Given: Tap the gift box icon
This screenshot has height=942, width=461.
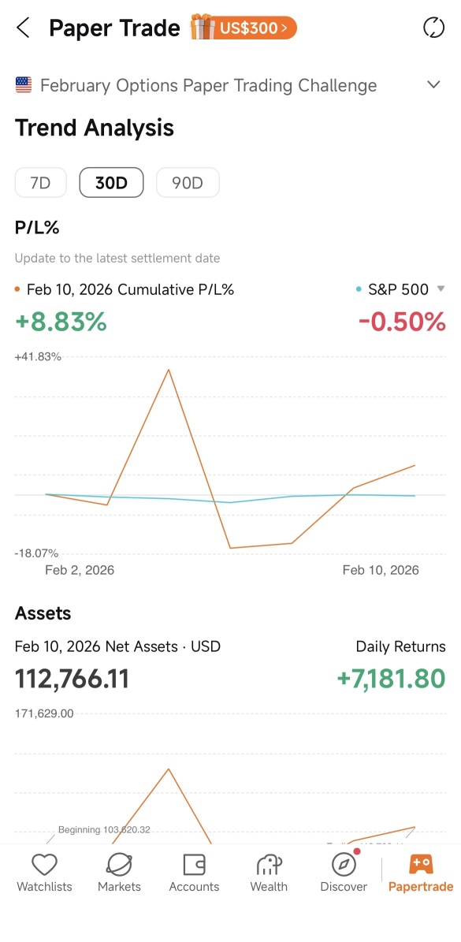Looking at the screenshot, I should coord(203,27).
